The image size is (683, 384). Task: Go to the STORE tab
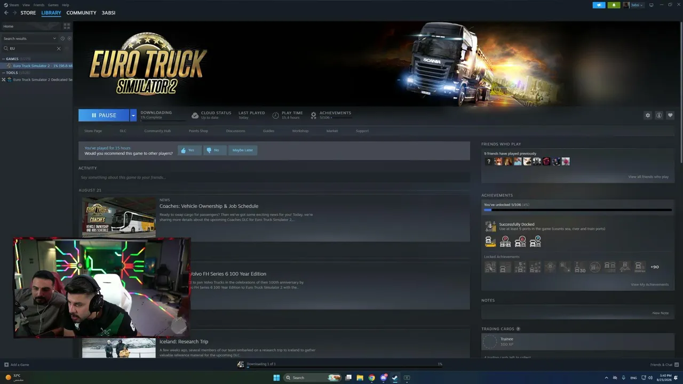[28, 13]
